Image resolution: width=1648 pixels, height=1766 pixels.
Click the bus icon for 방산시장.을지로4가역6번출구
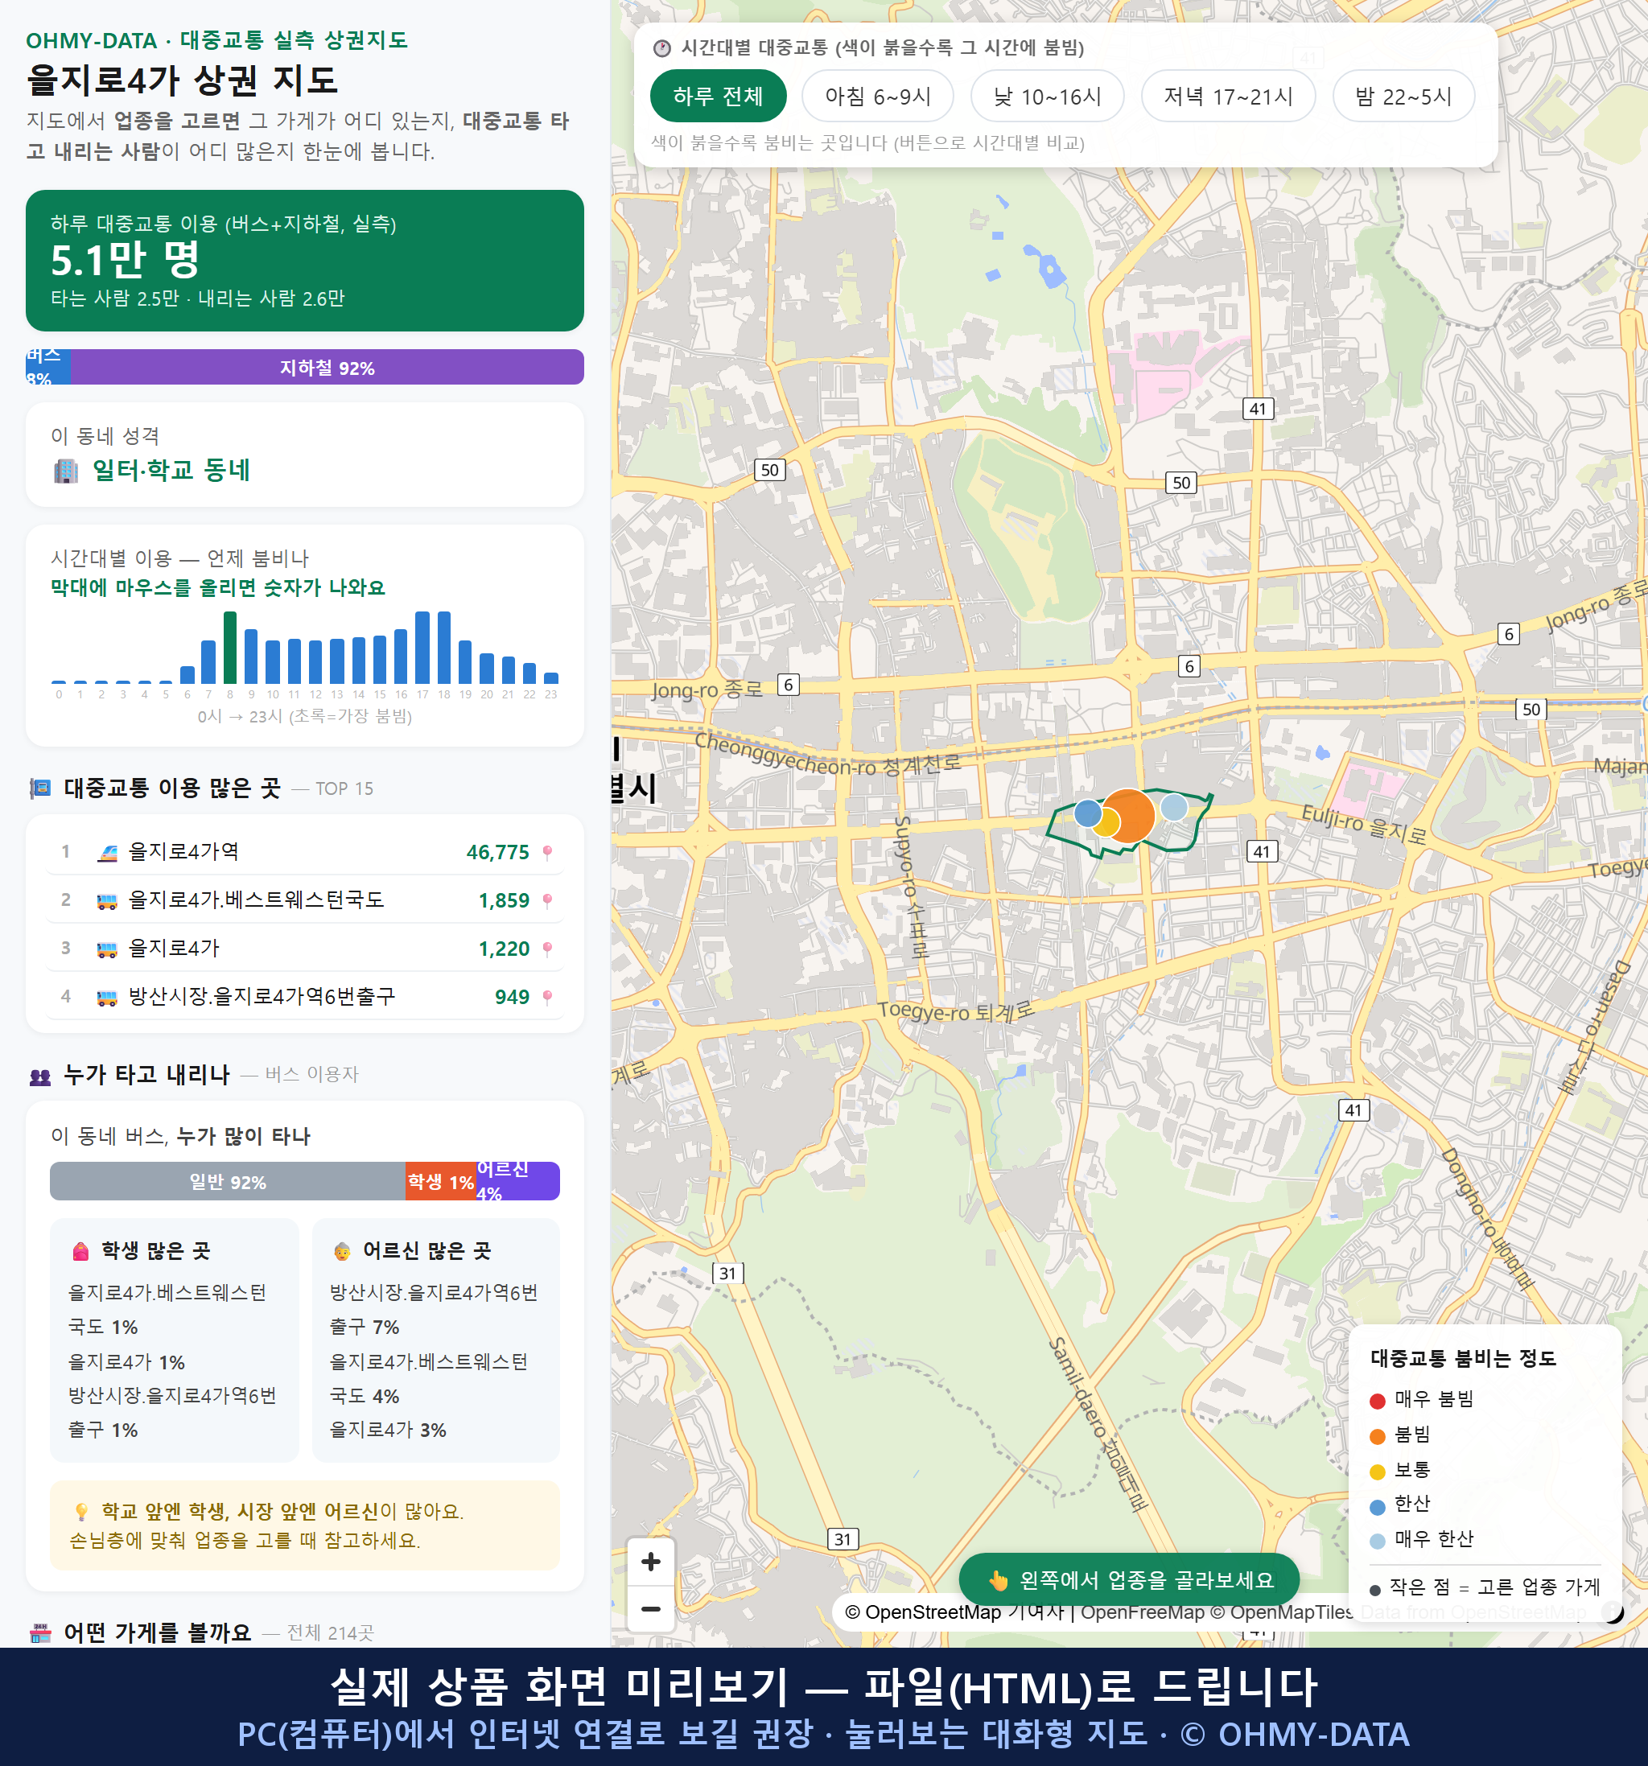[x=106, y=997]
